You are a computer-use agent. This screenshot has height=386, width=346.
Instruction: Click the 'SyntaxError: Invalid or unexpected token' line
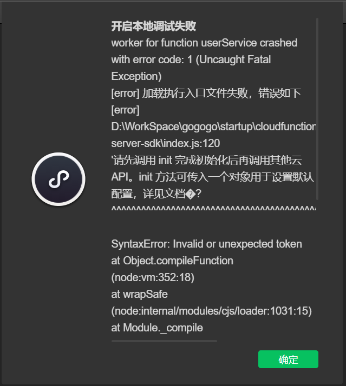206,244
